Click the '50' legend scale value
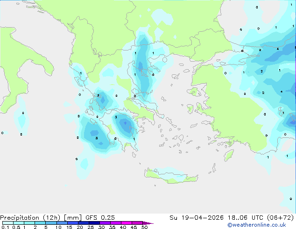 (x=144, y=227)
